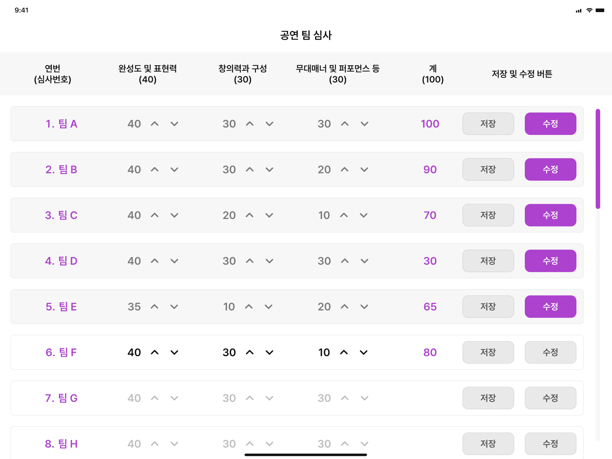This screenshot has width=612, height=459.
Task: Increase 무대매너 score for 팀 G
Action: [x=345, y=398]
